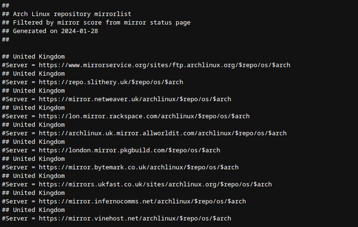Click the first 'United Kingdom' comment line

(x=38, y=56)
